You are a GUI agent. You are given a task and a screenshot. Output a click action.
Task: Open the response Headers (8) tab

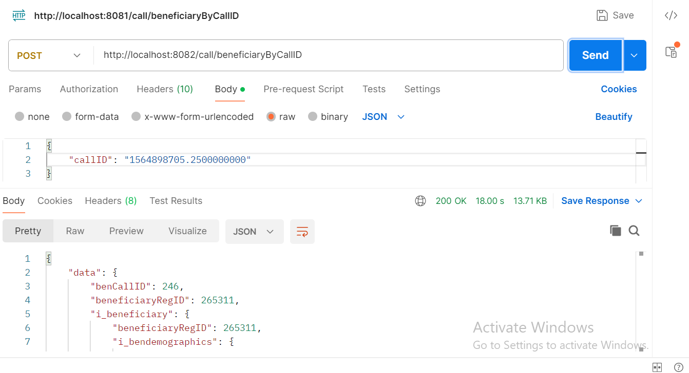[x=111, y=201]
